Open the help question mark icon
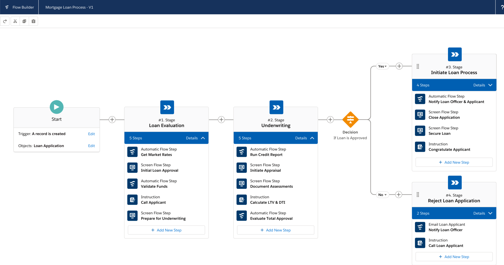The width and height of the screenshot is (504, 265). click(x=502, y=7)
